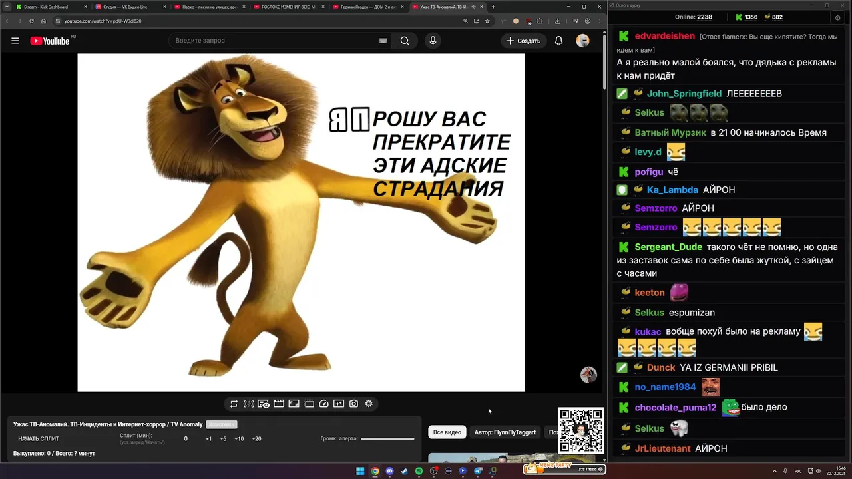
Task: Click the QR code overlay image
Action: tap(580, 430)
